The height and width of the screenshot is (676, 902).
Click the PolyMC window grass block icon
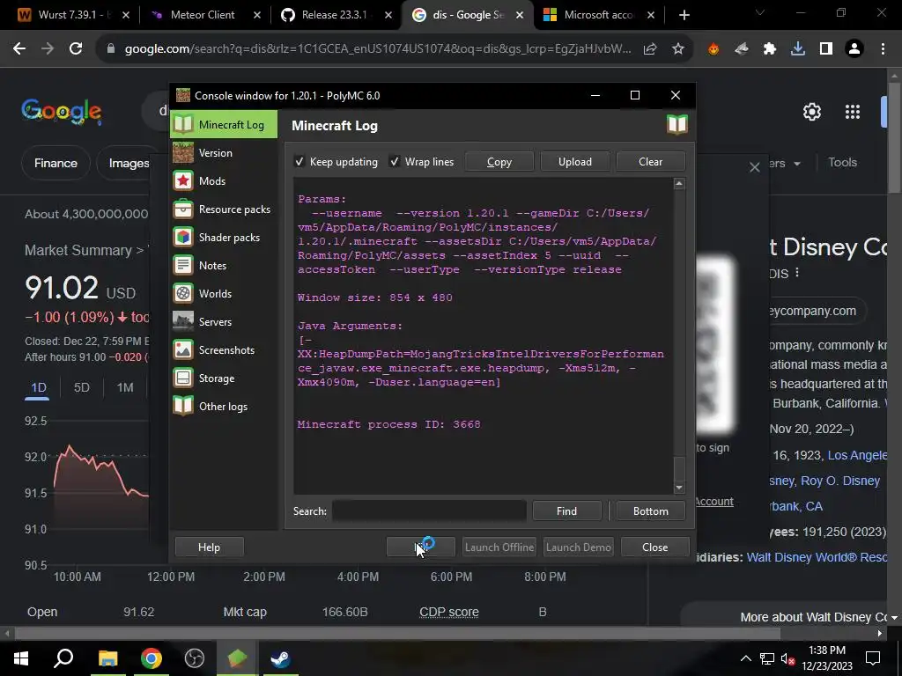pyautogui.click(x=183, y=95)
